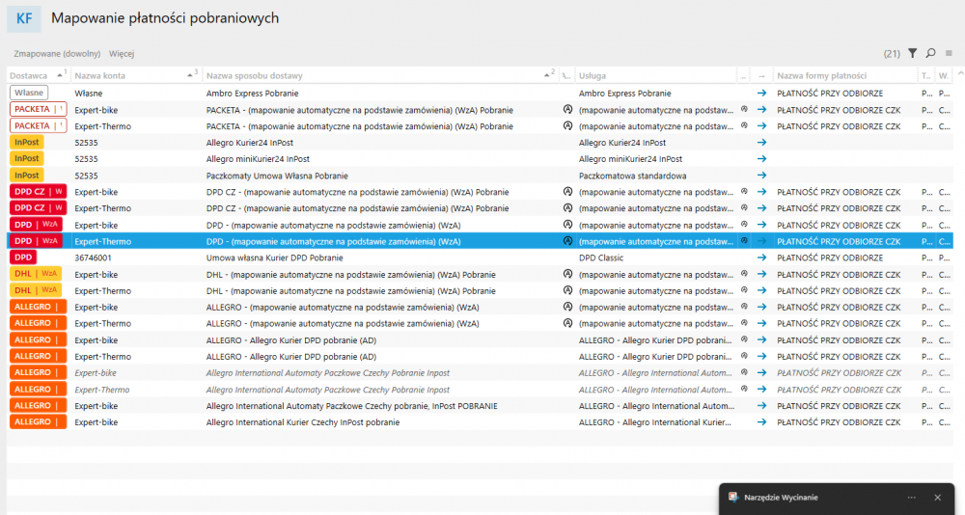Click the Własne supplier badge
The height and width of the screenshot is (515, 965).
coord(30,94)
